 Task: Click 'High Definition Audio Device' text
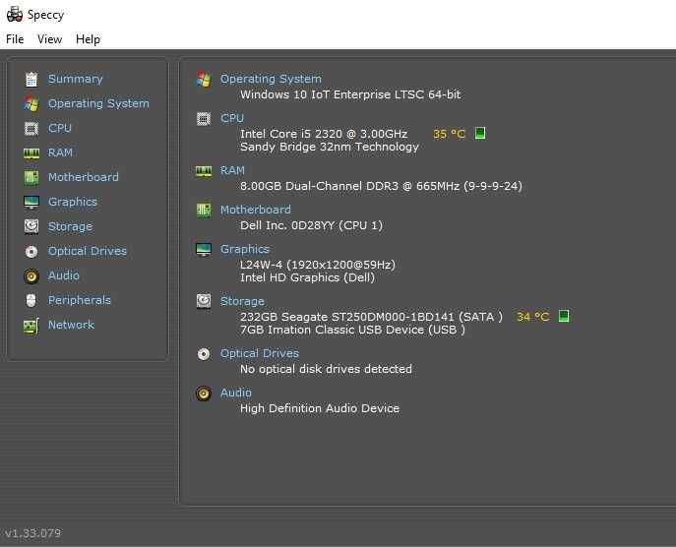coord(320,408)
